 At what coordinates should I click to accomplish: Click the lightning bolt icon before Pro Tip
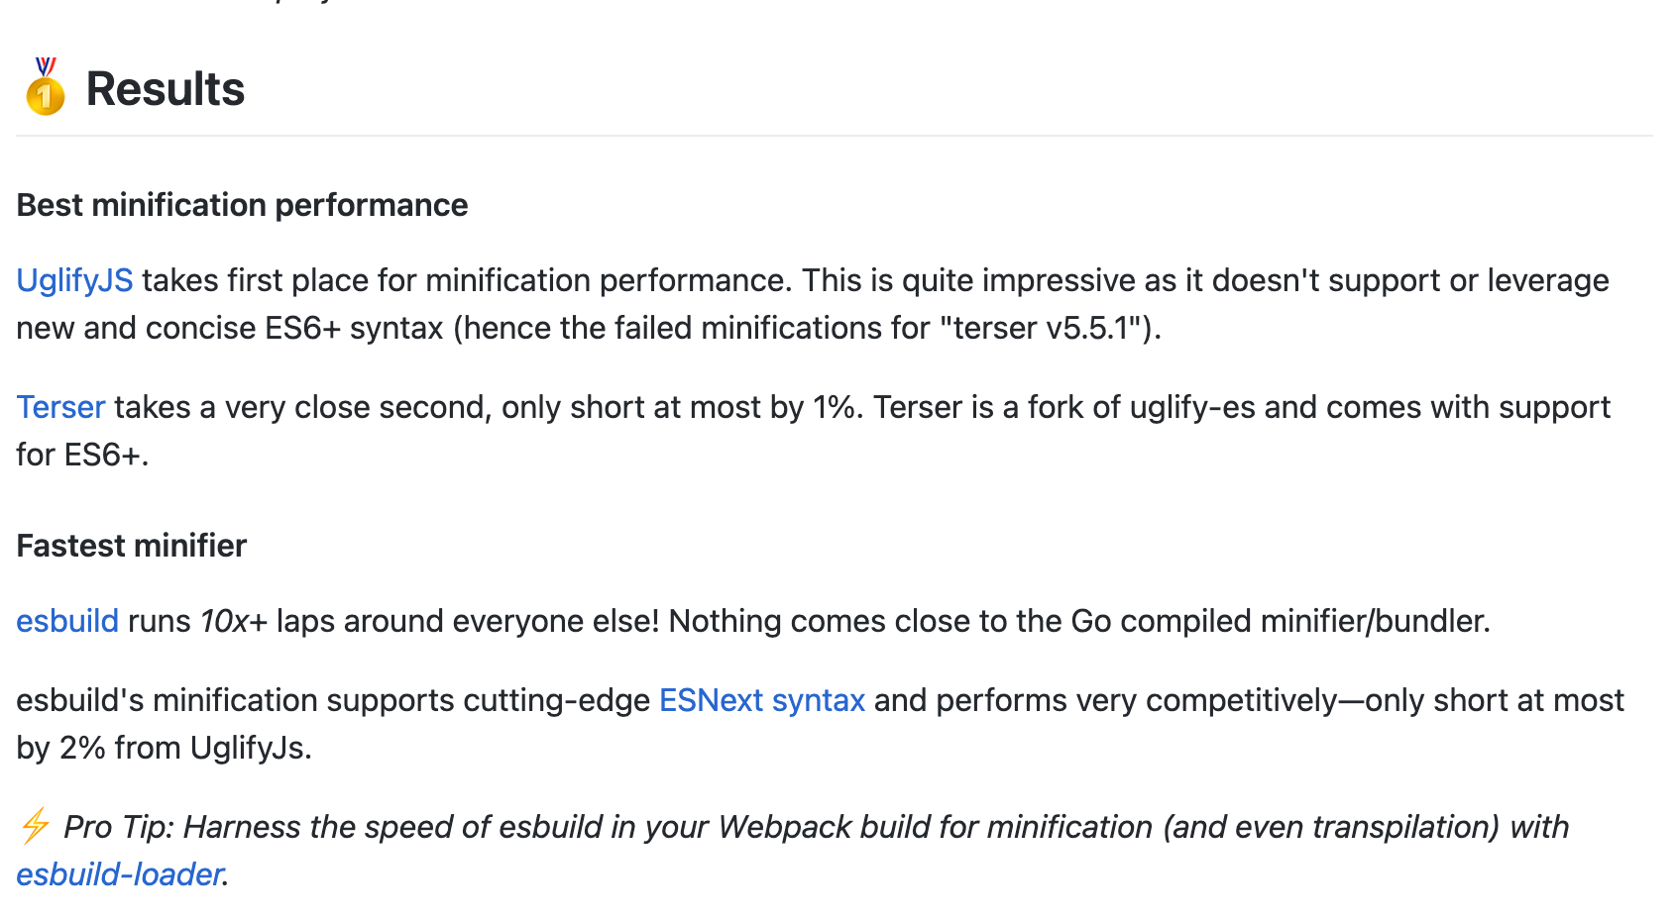[x=36, y=826]
